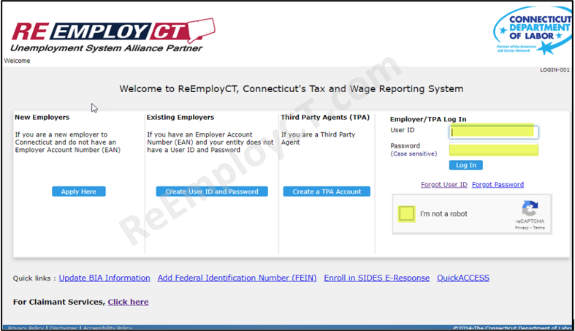This screenshot has height=331, width=575.
Task: Click the New Employers heading
Action: click(42, 118)
